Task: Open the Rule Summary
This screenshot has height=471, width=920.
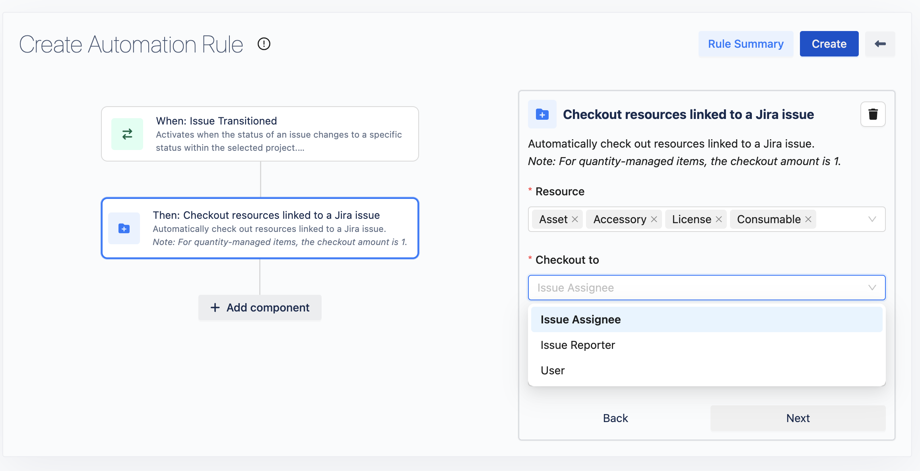Action: [745, 44]
